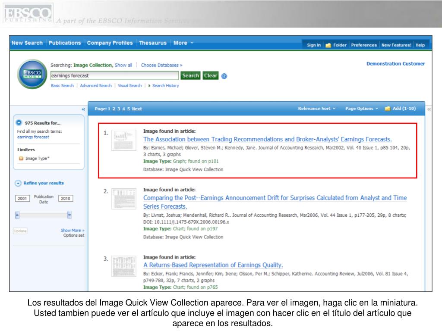Open the Page Options dropdown
442x331 pixels.
[x=362, y=108]
